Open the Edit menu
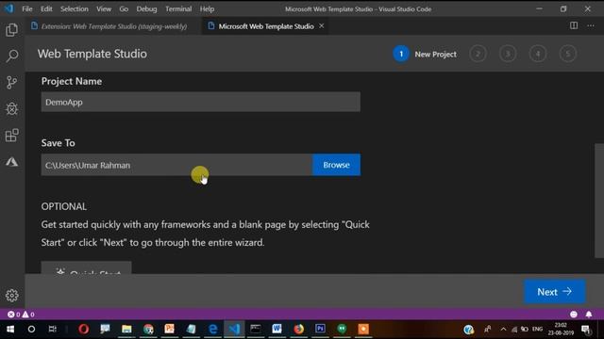604x339 pixels. [46, 8]
